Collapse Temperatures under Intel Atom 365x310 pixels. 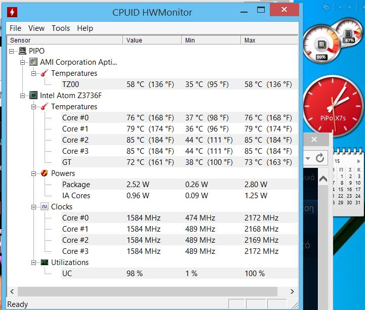(34, 107)
